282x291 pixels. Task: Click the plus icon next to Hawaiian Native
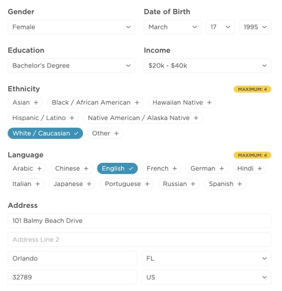click(x=209, y=103)
